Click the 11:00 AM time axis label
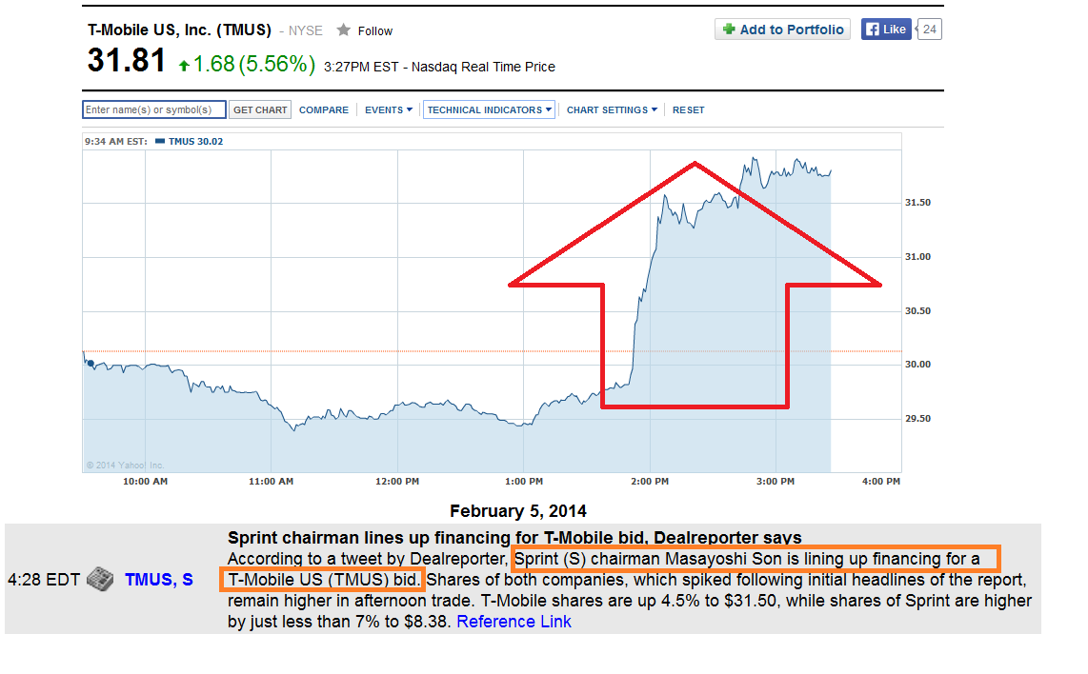The image size is (1088, 674). pos(271,482)
